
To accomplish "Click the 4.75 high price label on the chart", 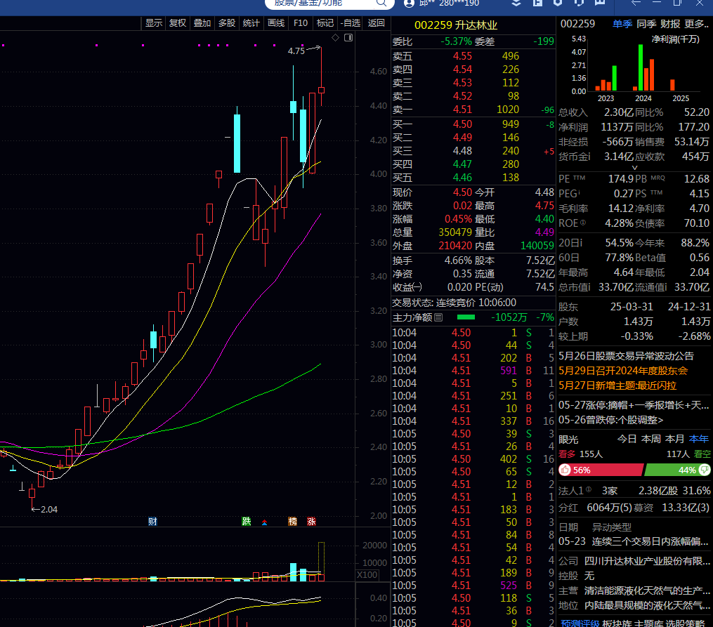I will tap(296, 51).
